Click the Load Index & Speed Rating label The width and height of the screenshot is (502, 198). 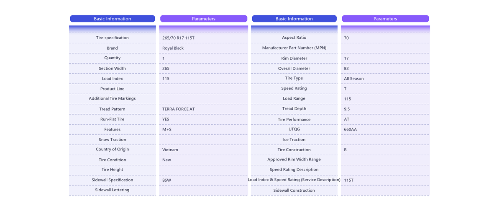click(x=294, y=180)
